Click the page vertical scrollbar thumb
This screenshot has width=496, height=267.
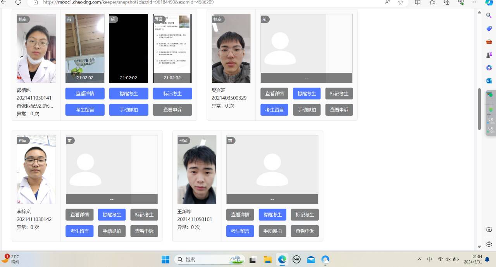tap(479, 108)
